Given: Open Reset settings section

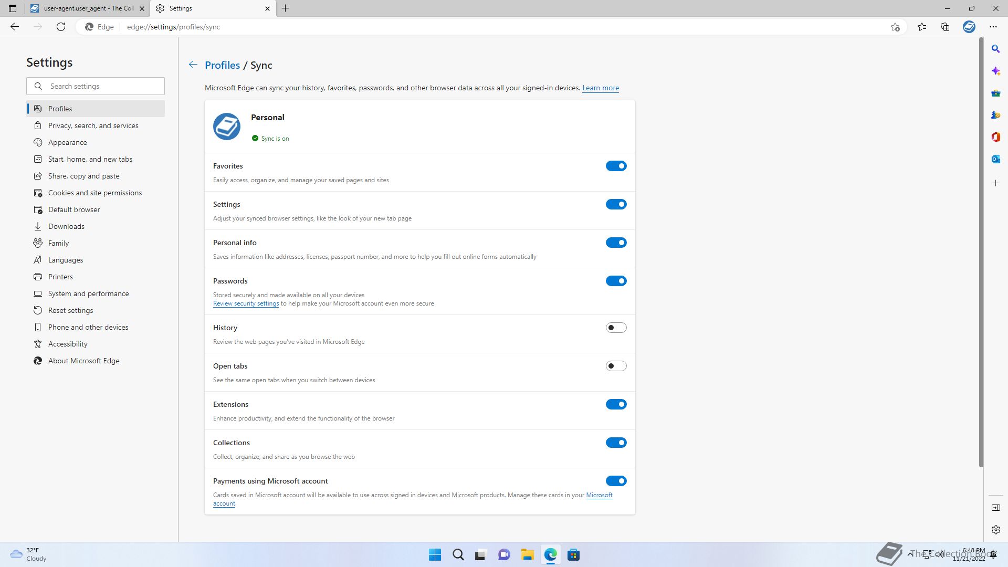Looking at the screenshot, I should [96, 310].
